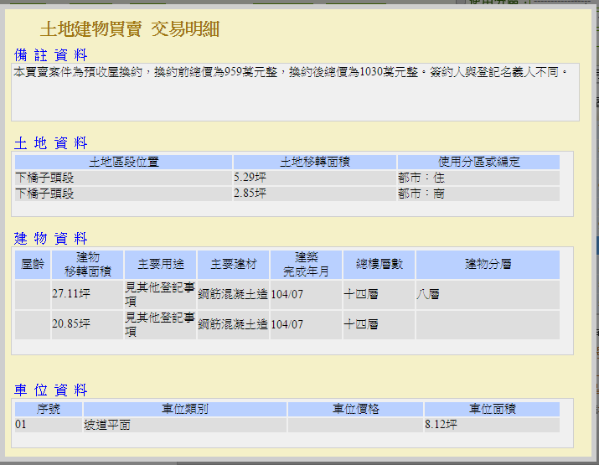Click 鋼筋混凝土造 in the 20.85坪 row
Screen dimensions: 599x465
[x=233, y=324]
